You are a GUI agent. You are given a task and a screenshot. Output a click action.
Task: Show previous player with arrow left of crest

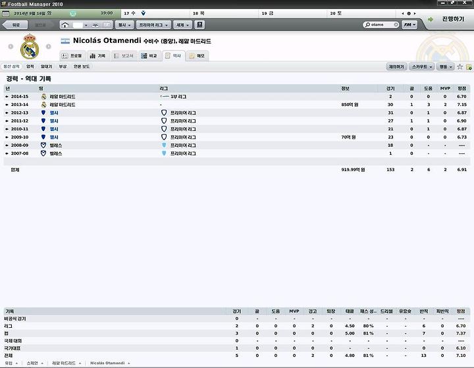(11, 46)
